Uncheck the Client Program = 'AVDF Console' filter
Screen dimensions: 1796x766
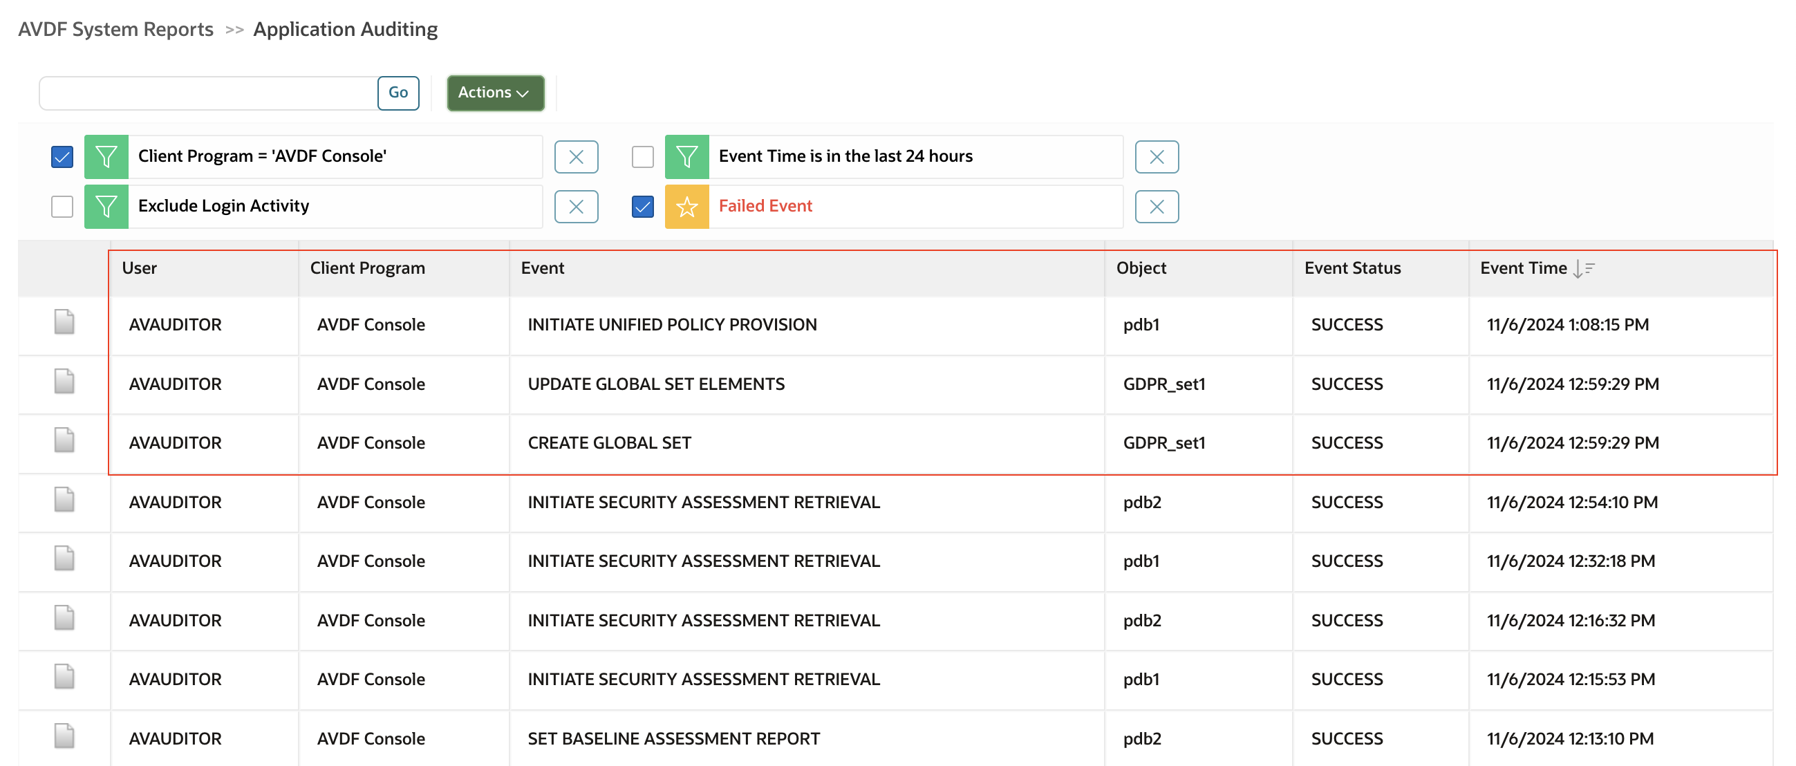[x=62, y=156]
